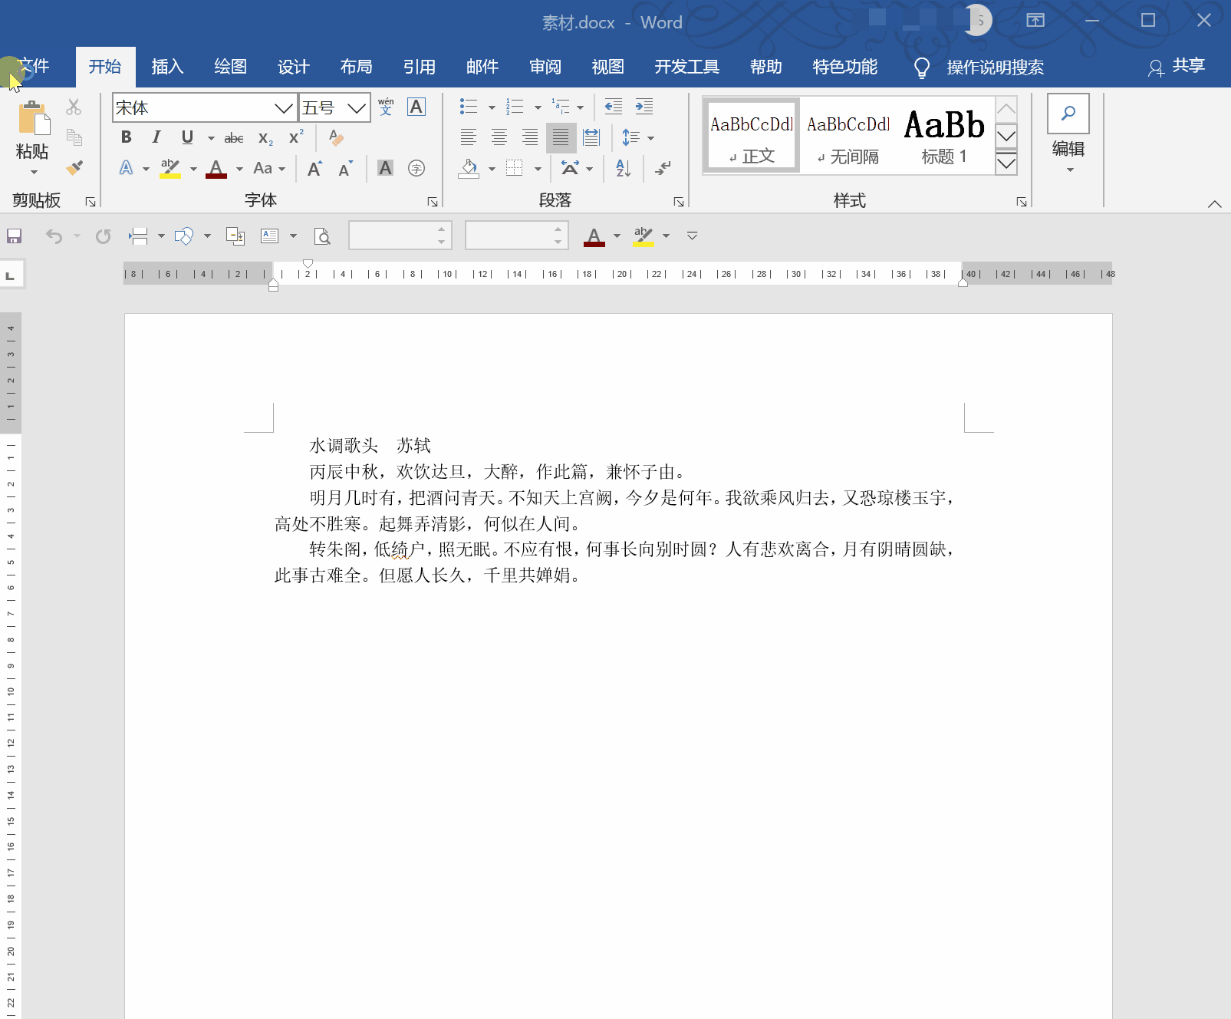
Task: Click the ruler tab selector icon
Action: pos(11,275)
